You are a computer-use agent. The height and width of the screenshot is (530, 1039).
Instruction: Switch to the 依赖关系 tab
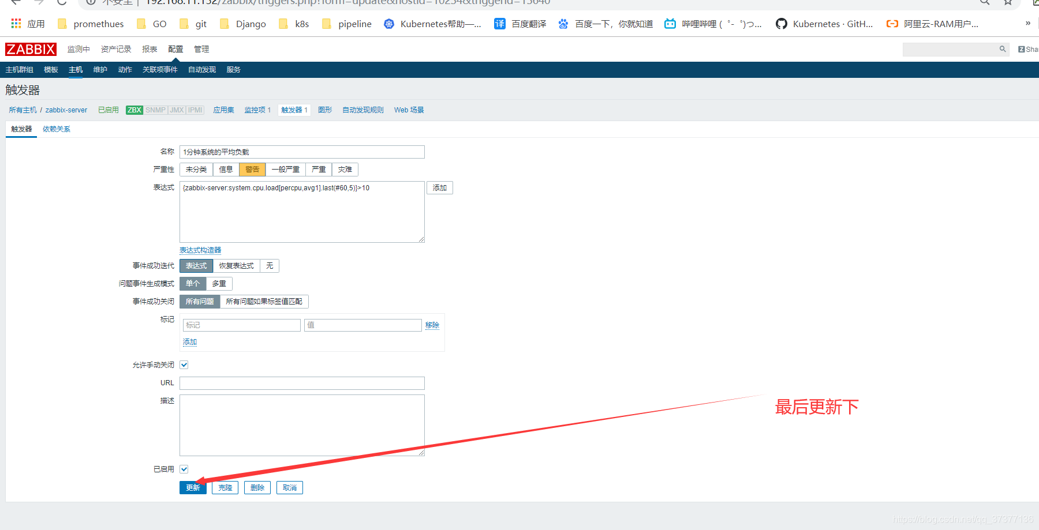point(57,129)
